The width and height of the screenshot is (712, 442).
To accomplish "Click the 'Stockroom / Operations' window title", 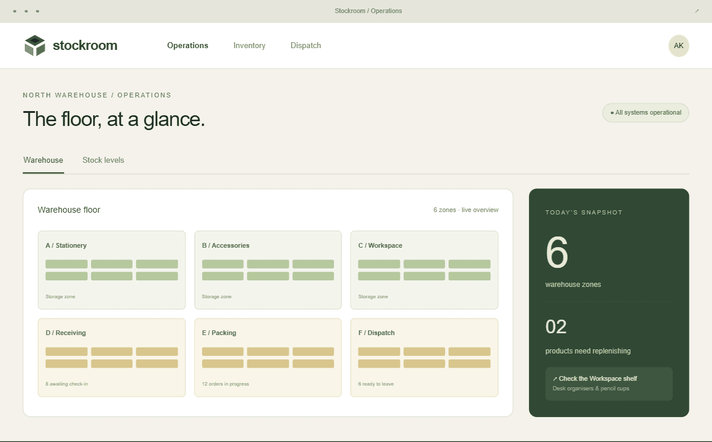I will click(x=368, y=11).
